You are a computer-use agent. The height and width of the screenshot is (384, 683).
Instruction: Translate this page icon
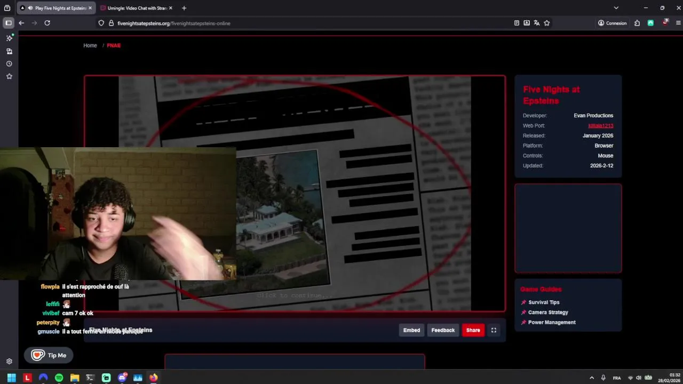point(537,23)
